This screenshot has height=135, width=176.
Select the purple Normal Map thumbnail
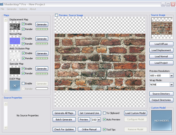point(15,41)
